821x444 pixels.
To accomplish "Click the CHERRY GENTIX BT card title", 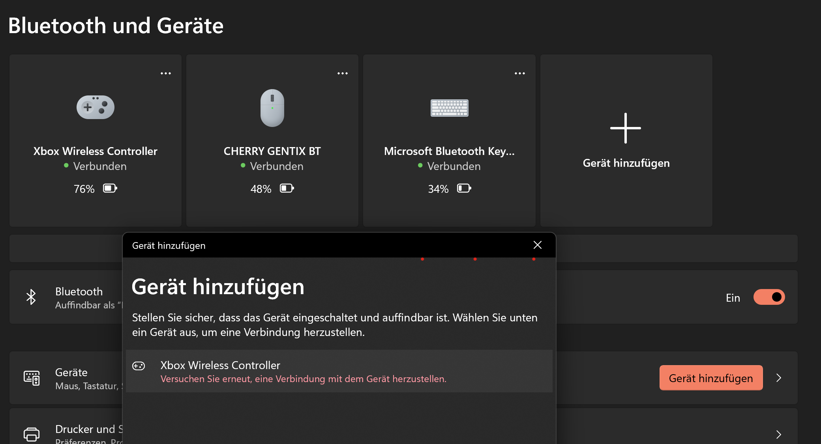I will (x=272, y=151).
